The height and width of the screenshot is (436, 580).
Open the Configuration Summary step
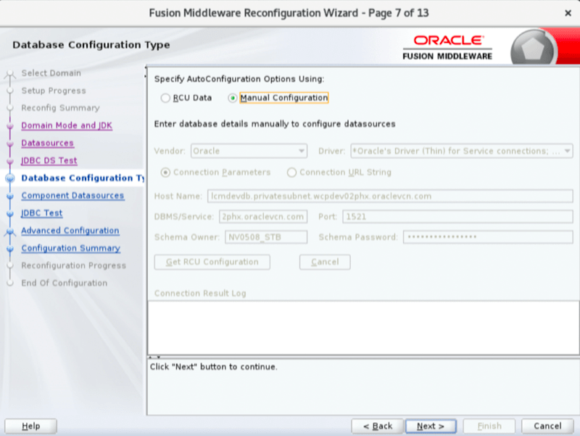[70, 248]
